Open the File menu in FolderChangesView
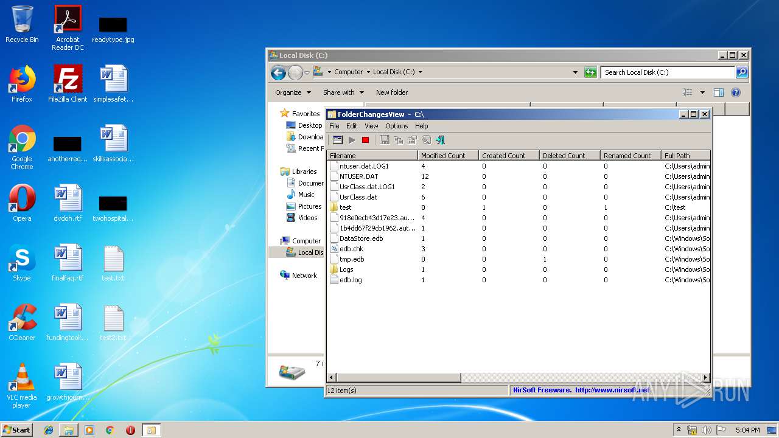 click(334, 126)
